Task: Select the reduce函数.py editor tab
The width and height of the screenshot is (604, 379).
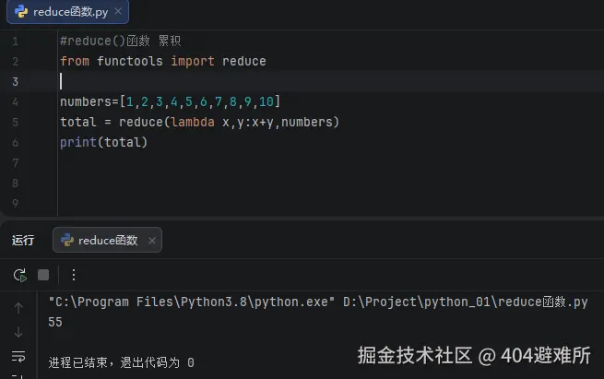Action: click(x=69, y=12)
